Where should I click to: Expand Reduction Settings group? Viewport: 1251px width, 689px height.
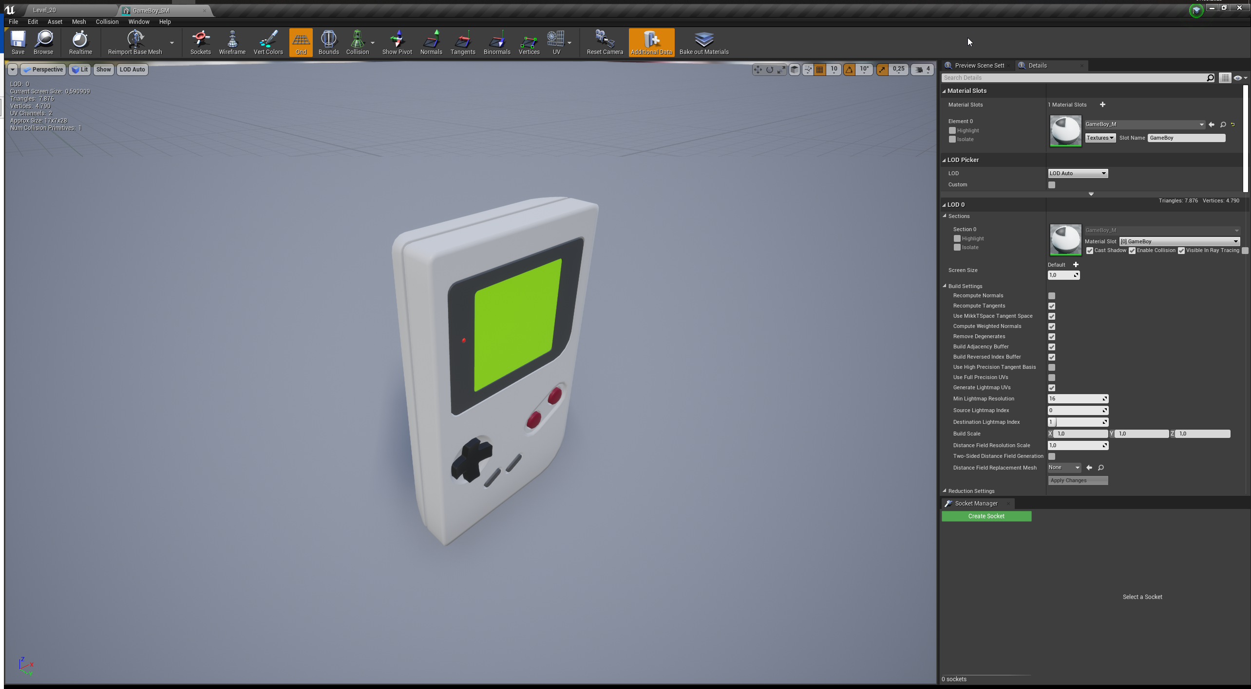(x=945, y=491)
